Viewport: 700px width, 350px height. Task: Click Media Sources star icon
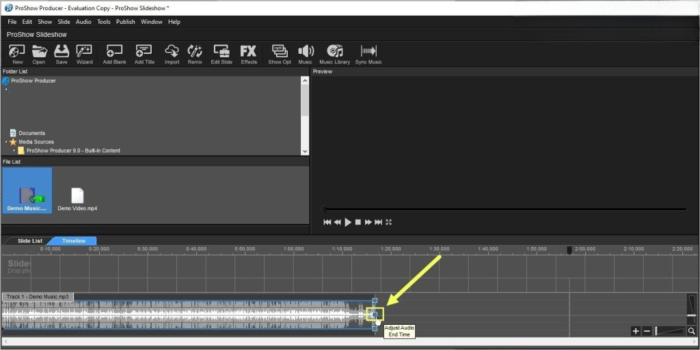tap(13, 142)
